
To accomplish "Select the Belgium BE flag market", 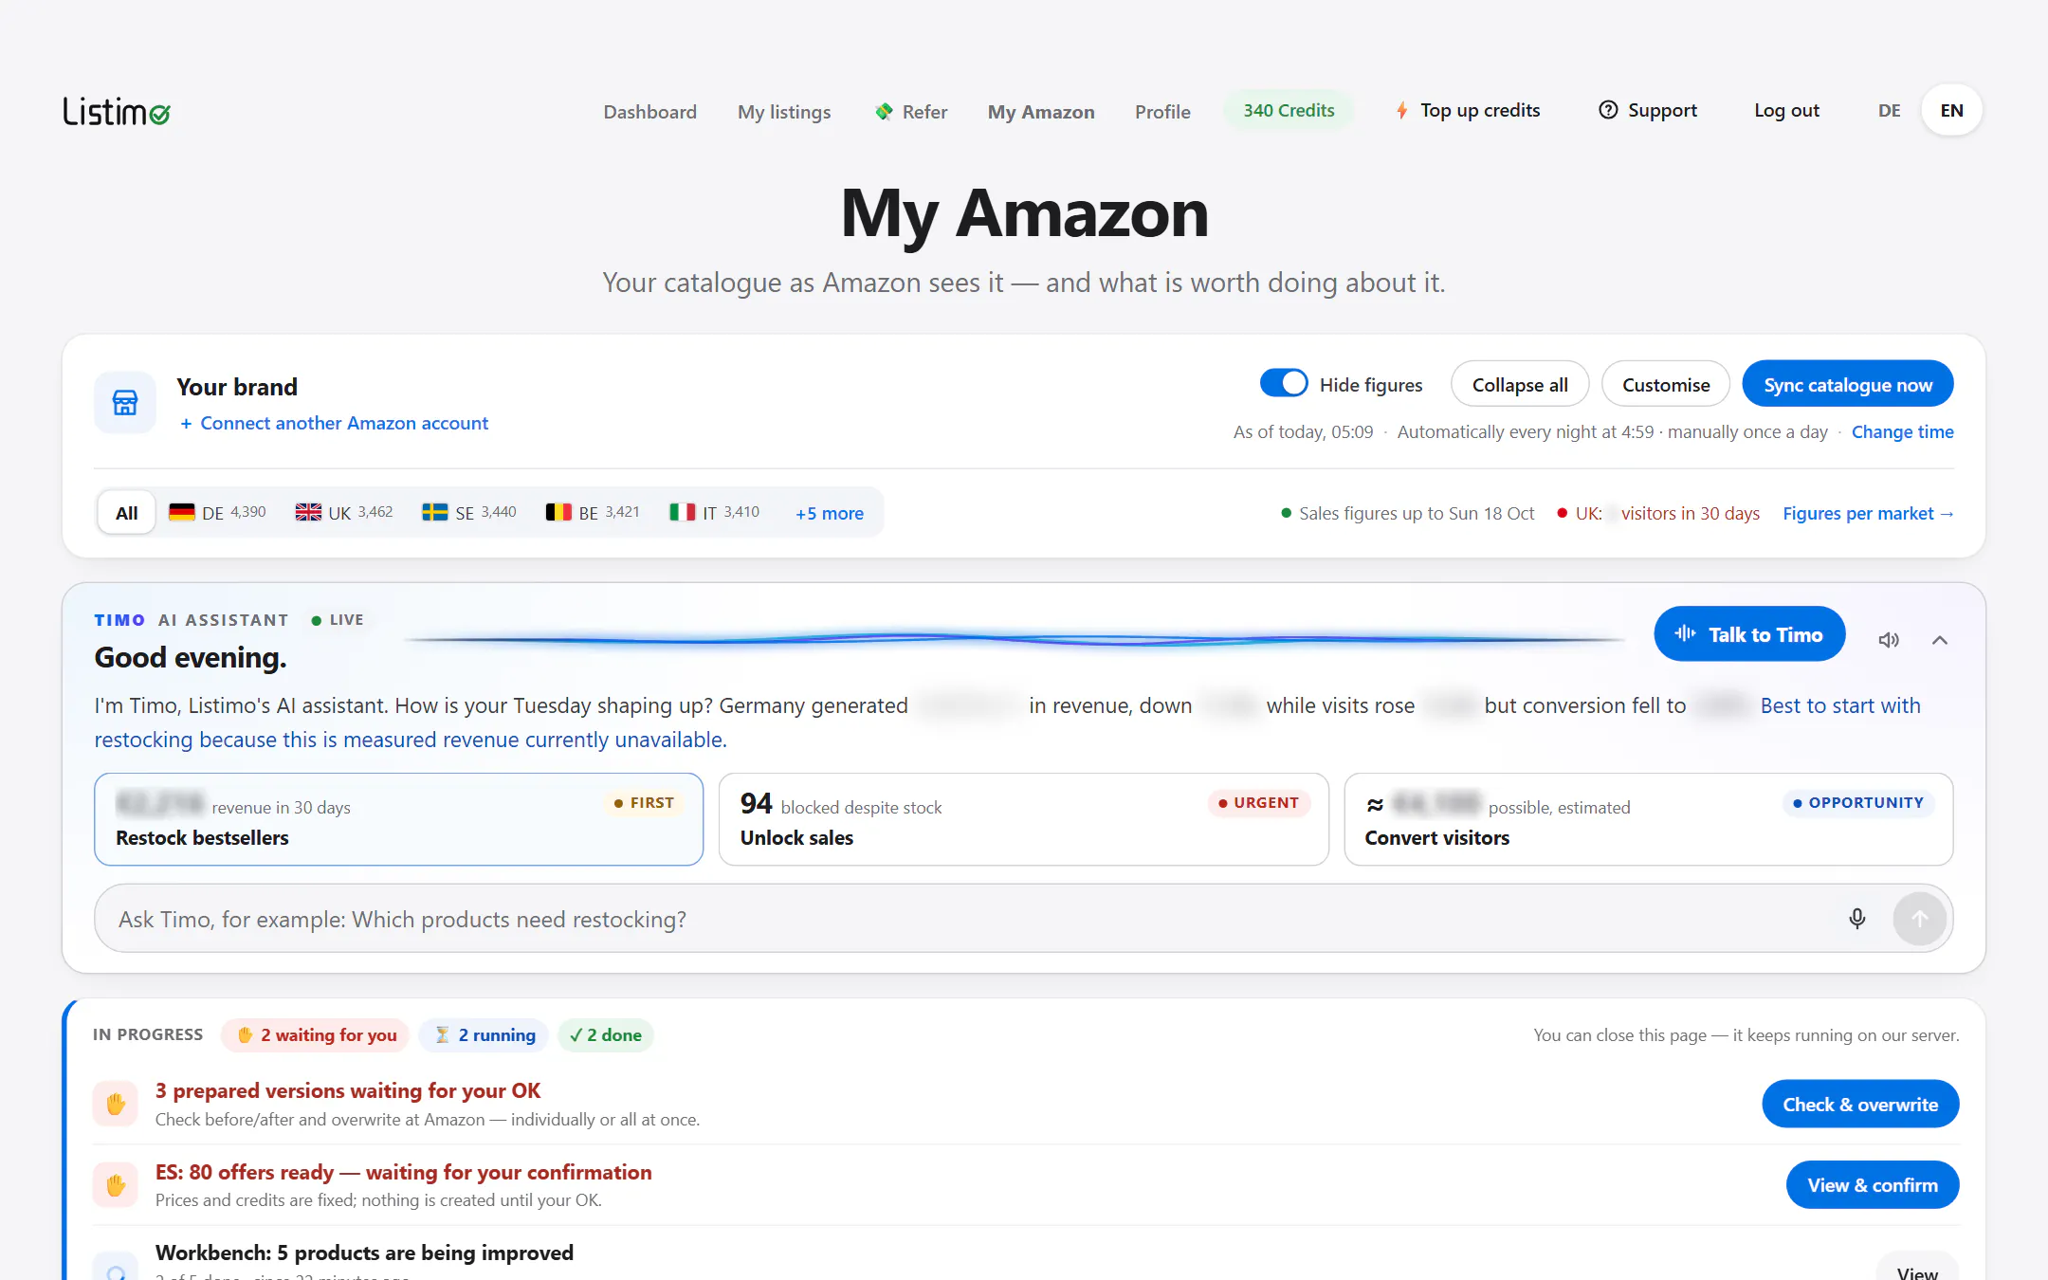I will pyautogui.click(x=593, y=513).
